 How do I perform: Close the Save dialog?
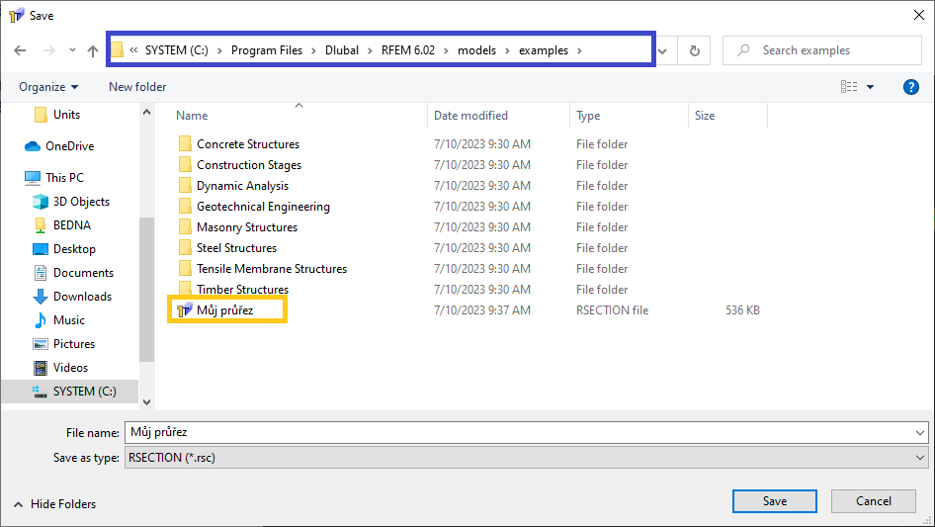pos(919,15)
